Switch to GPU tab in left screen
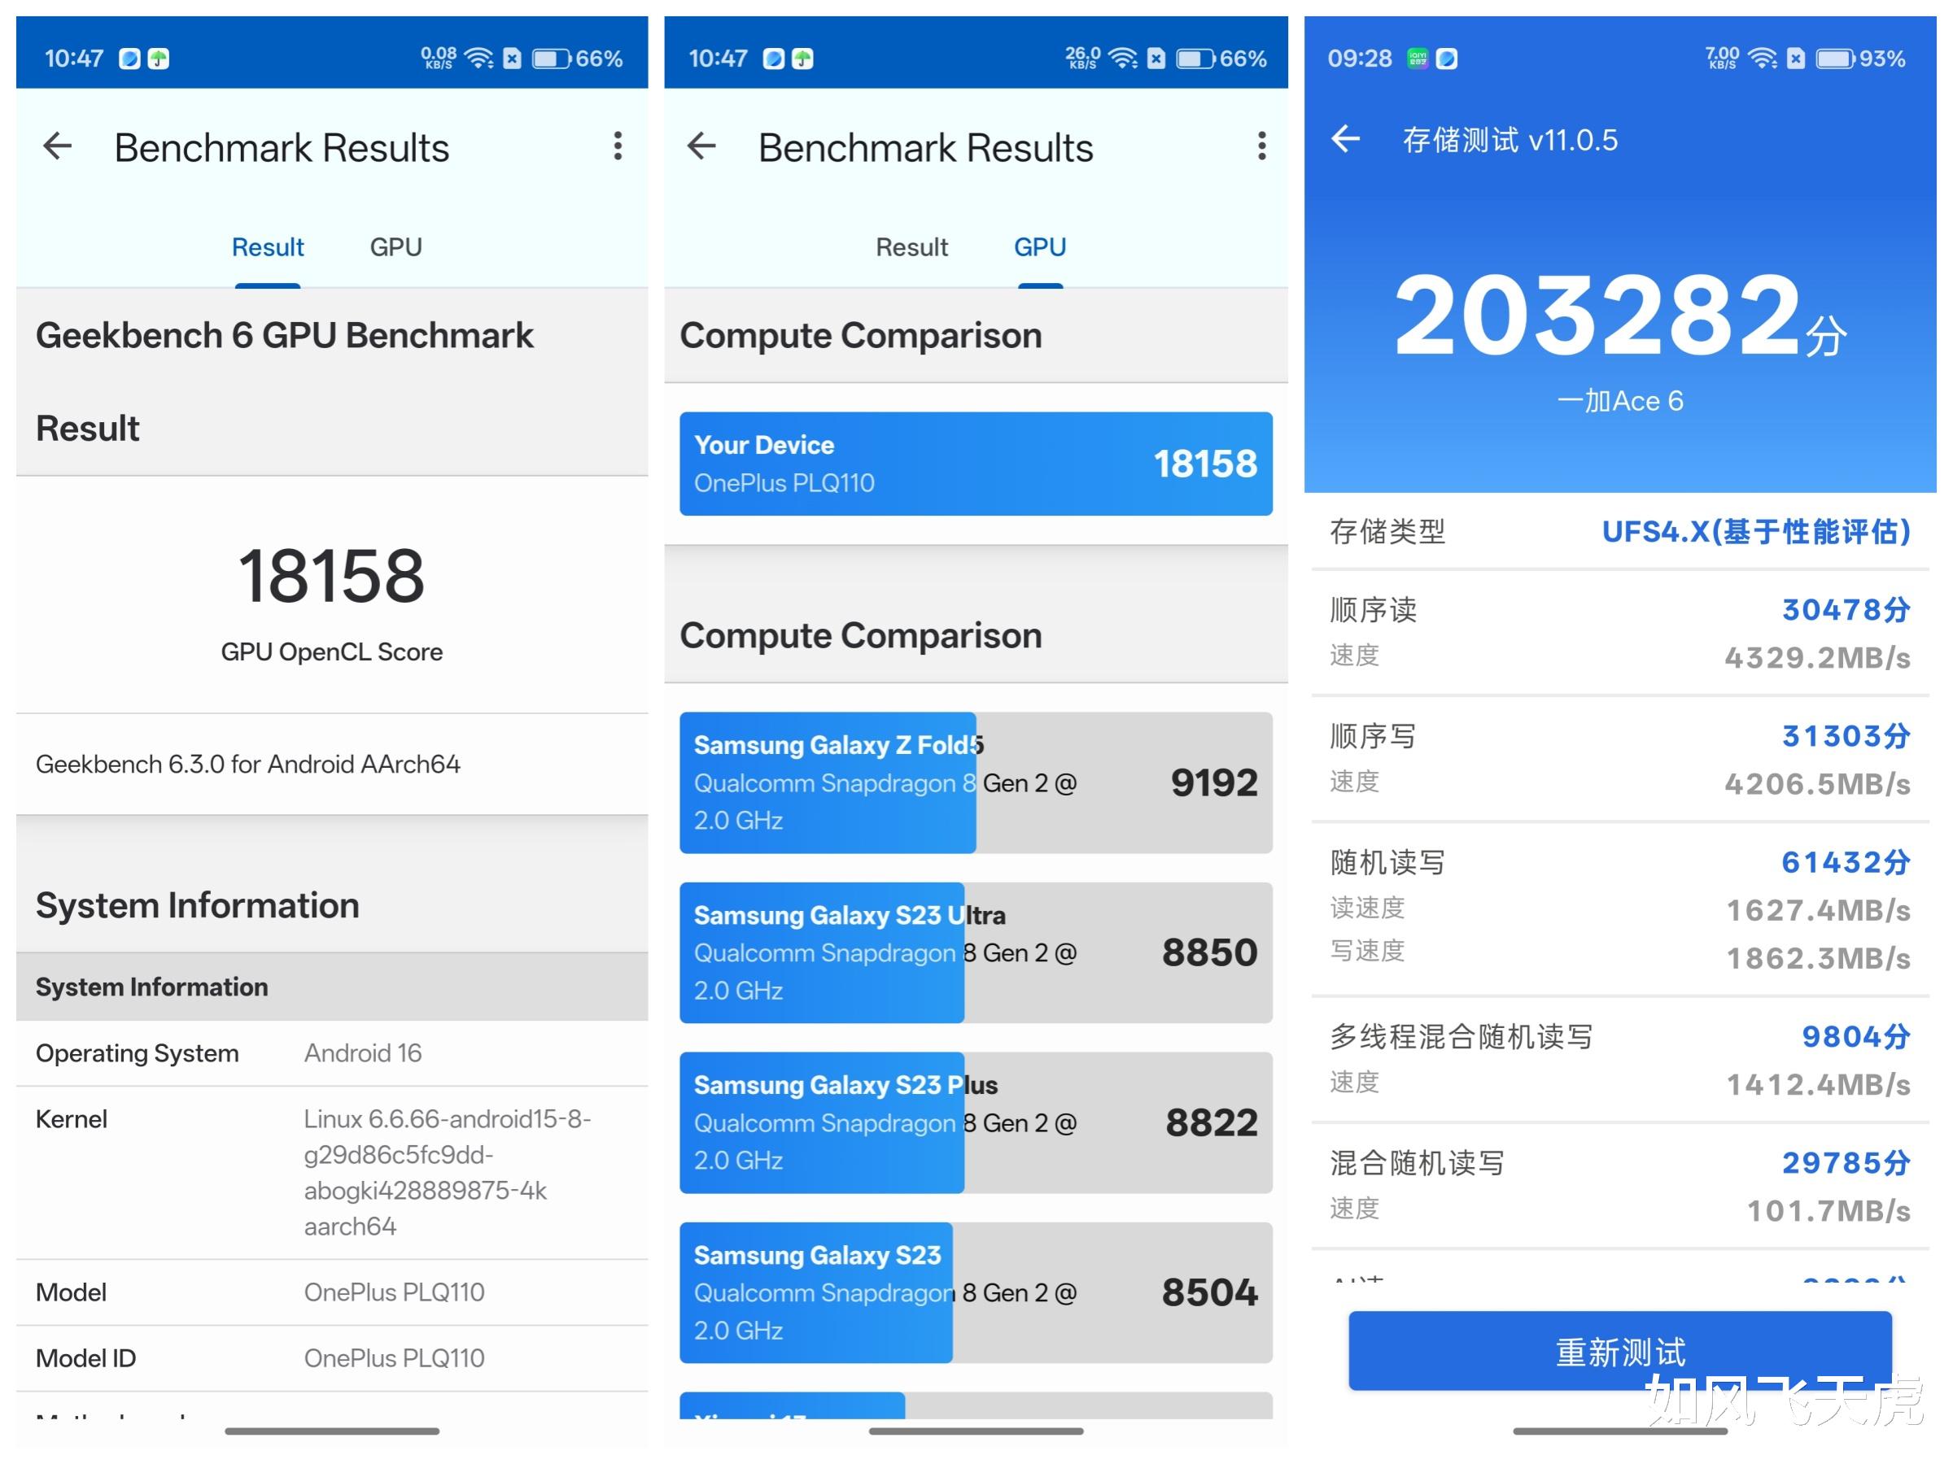Screen dimensions: 1953x1464 tap(395, 247)
